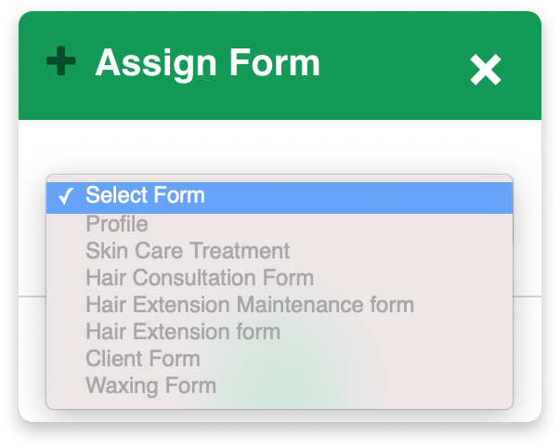
Task: Select the Waxing Form option
Action: 150,386
